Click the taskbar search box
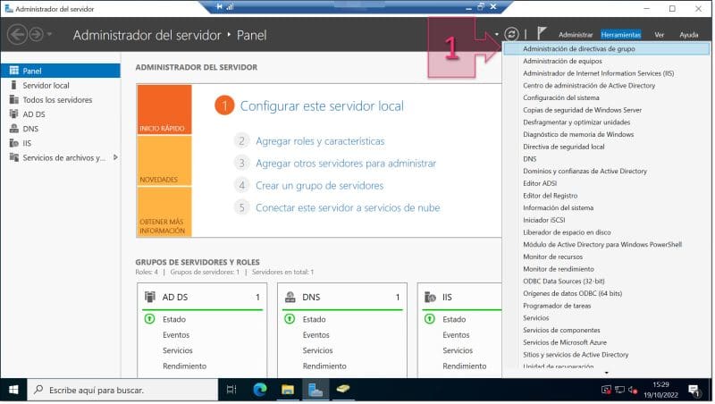Viewport: 715px width, 404px height. [123, 390]
